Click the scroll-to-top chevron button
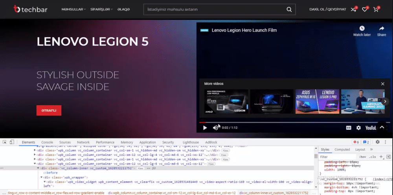393x195 pixels. [x=382, y=127]
